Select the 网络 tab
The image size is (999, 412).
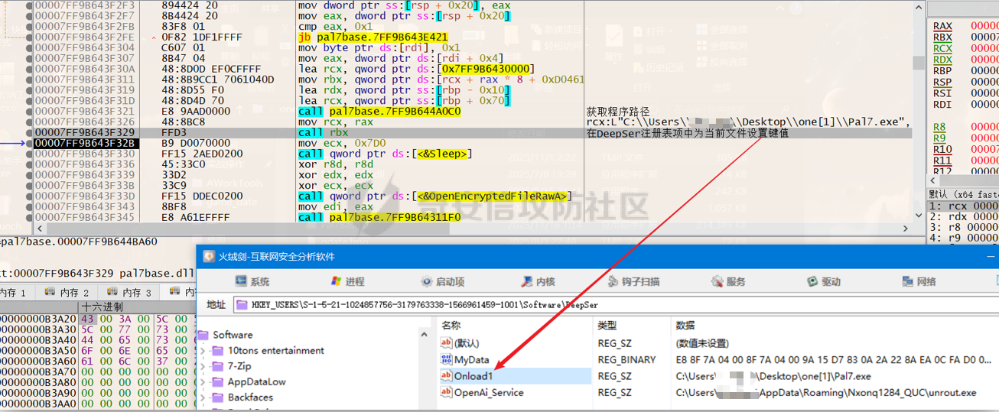pyautogui.click(x=917, y=281)
